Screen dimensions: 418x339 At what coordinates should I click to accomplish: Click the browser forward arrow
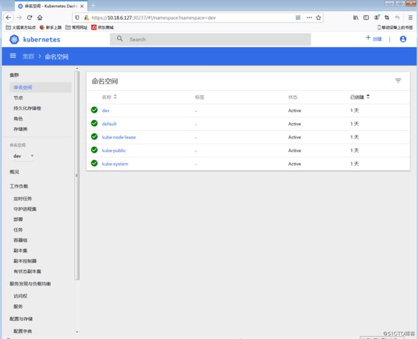coord(19,17)
